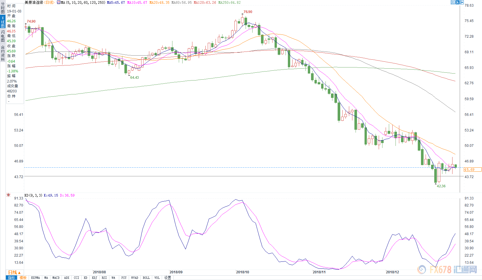Click the highlighted middle axis-play icon

[457, 2]
